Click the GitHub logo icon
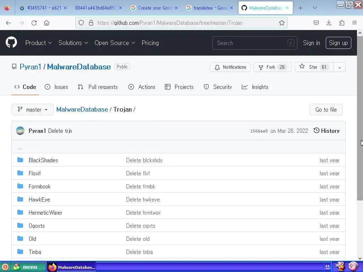The width and height of the screenshot is (363, 272). click(x=11, y=42)
